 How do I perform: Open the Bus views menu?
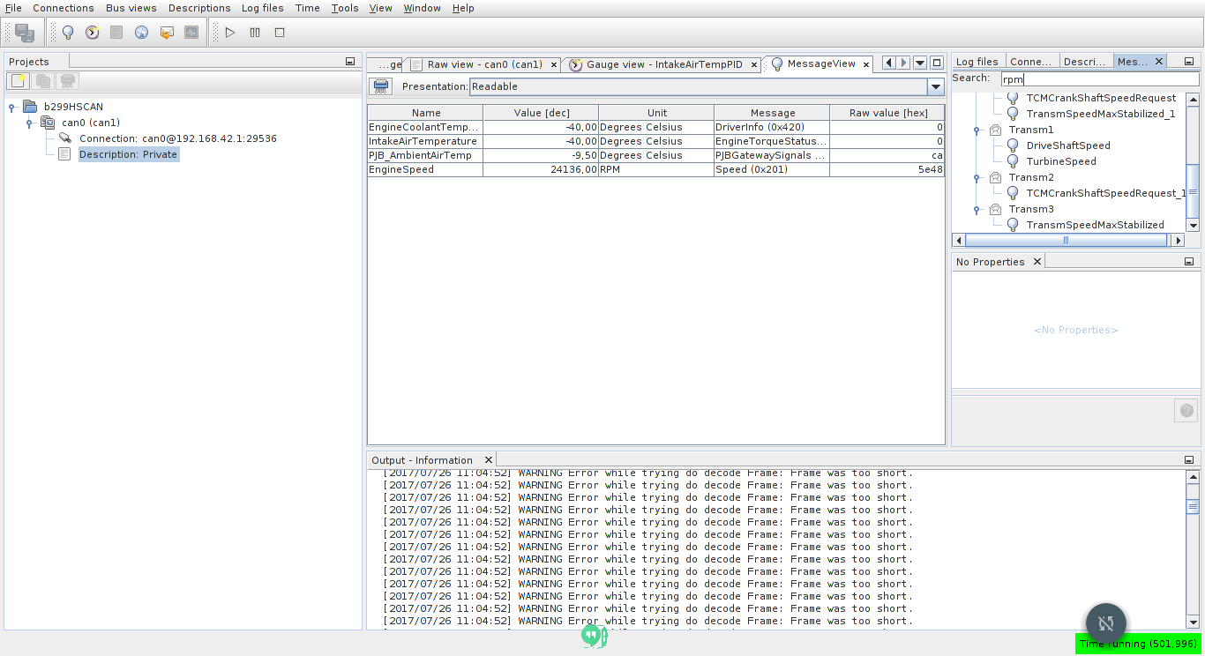131,8
